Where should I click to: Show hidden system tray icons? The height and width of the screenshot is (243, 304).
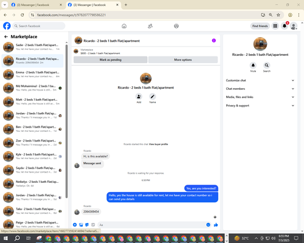pos(256,238)
